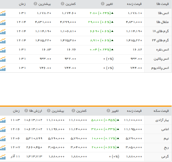Click highest price ۱۱,۱۹۶,۰۰۰ of امامی
172x162 pixels.
coord(55,129)
